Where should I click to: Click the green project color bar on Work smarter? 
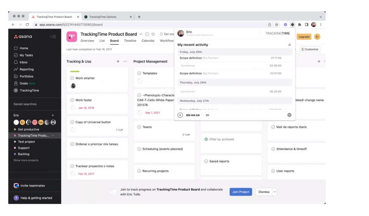point(75,72)
